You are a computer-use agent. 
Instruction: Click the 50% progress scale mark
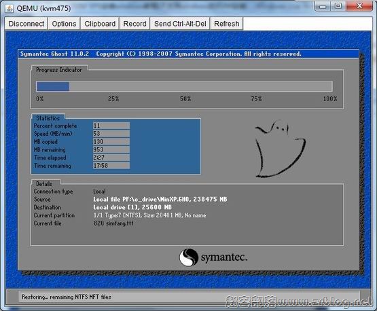click(x=185, y=98)
